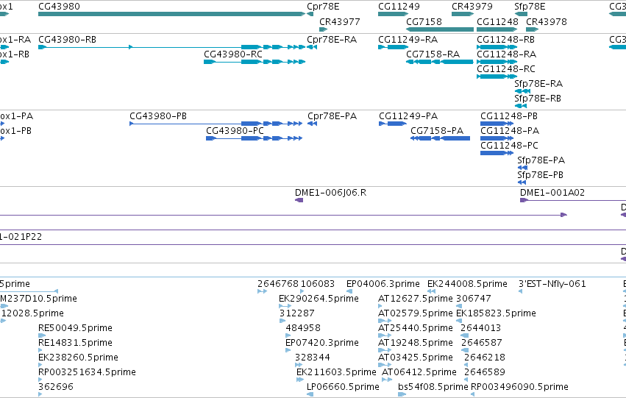The image size is (626, 398).
Task: Select the EK290264.5prime EST label
Action: click(319, 299)
